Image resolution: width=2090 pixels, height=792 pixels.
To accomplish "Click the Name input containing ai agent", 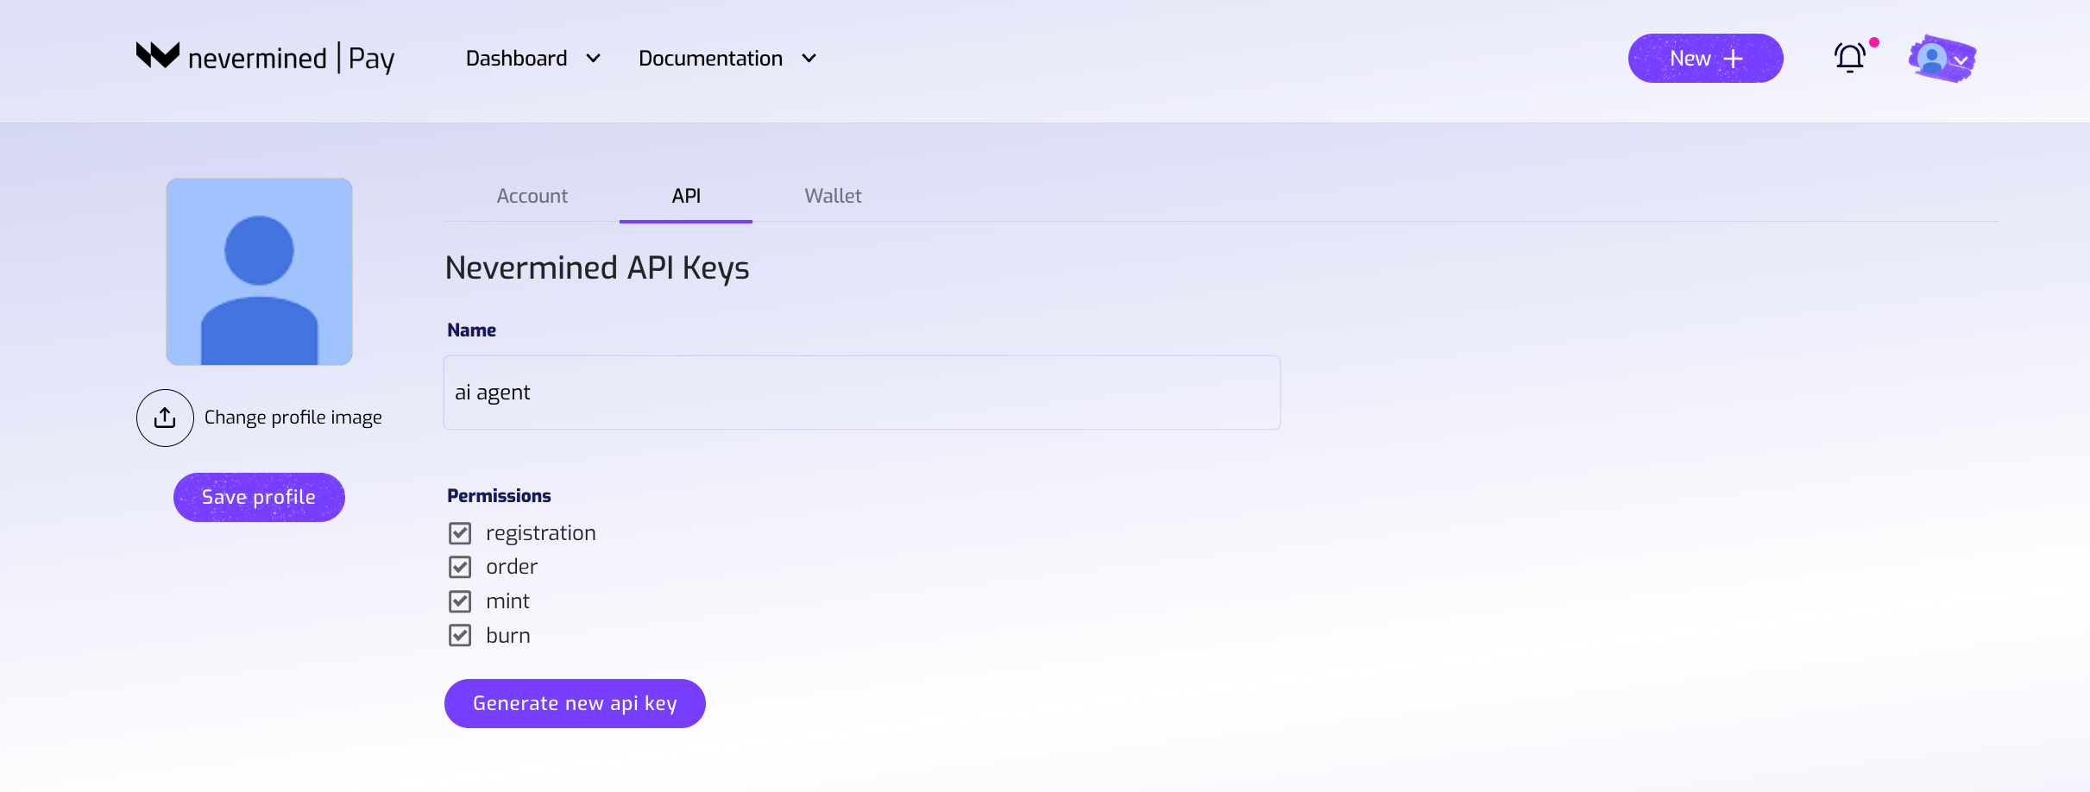I will (860, 393).
